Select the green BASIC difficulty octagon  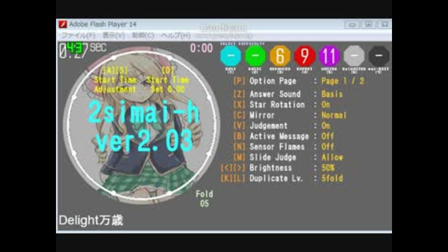[255, 56]
